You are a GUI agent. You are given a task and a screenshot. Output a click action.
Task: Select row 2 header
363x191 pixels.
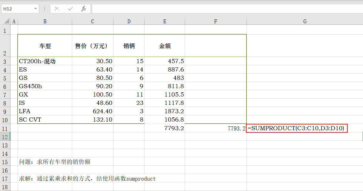[x=5, y=46]
